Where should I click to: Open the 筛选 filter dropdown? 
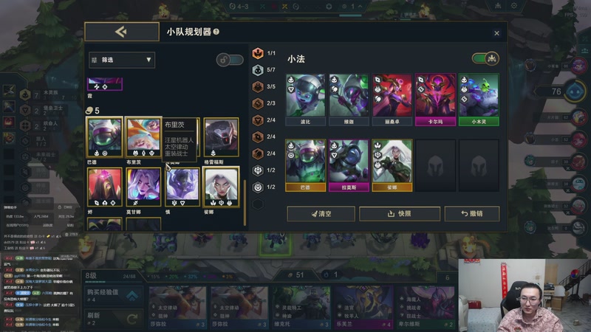click(122, 60)
